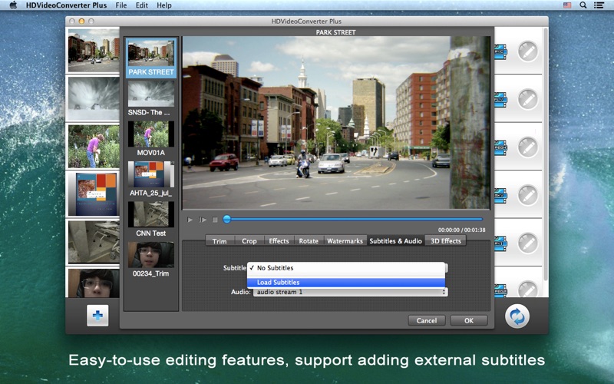Open the Apple menu
614x384 pixels.
pos(13,5)
